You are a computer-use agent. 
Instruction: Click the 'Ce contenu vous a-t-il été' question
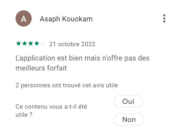tap(51, 107)
